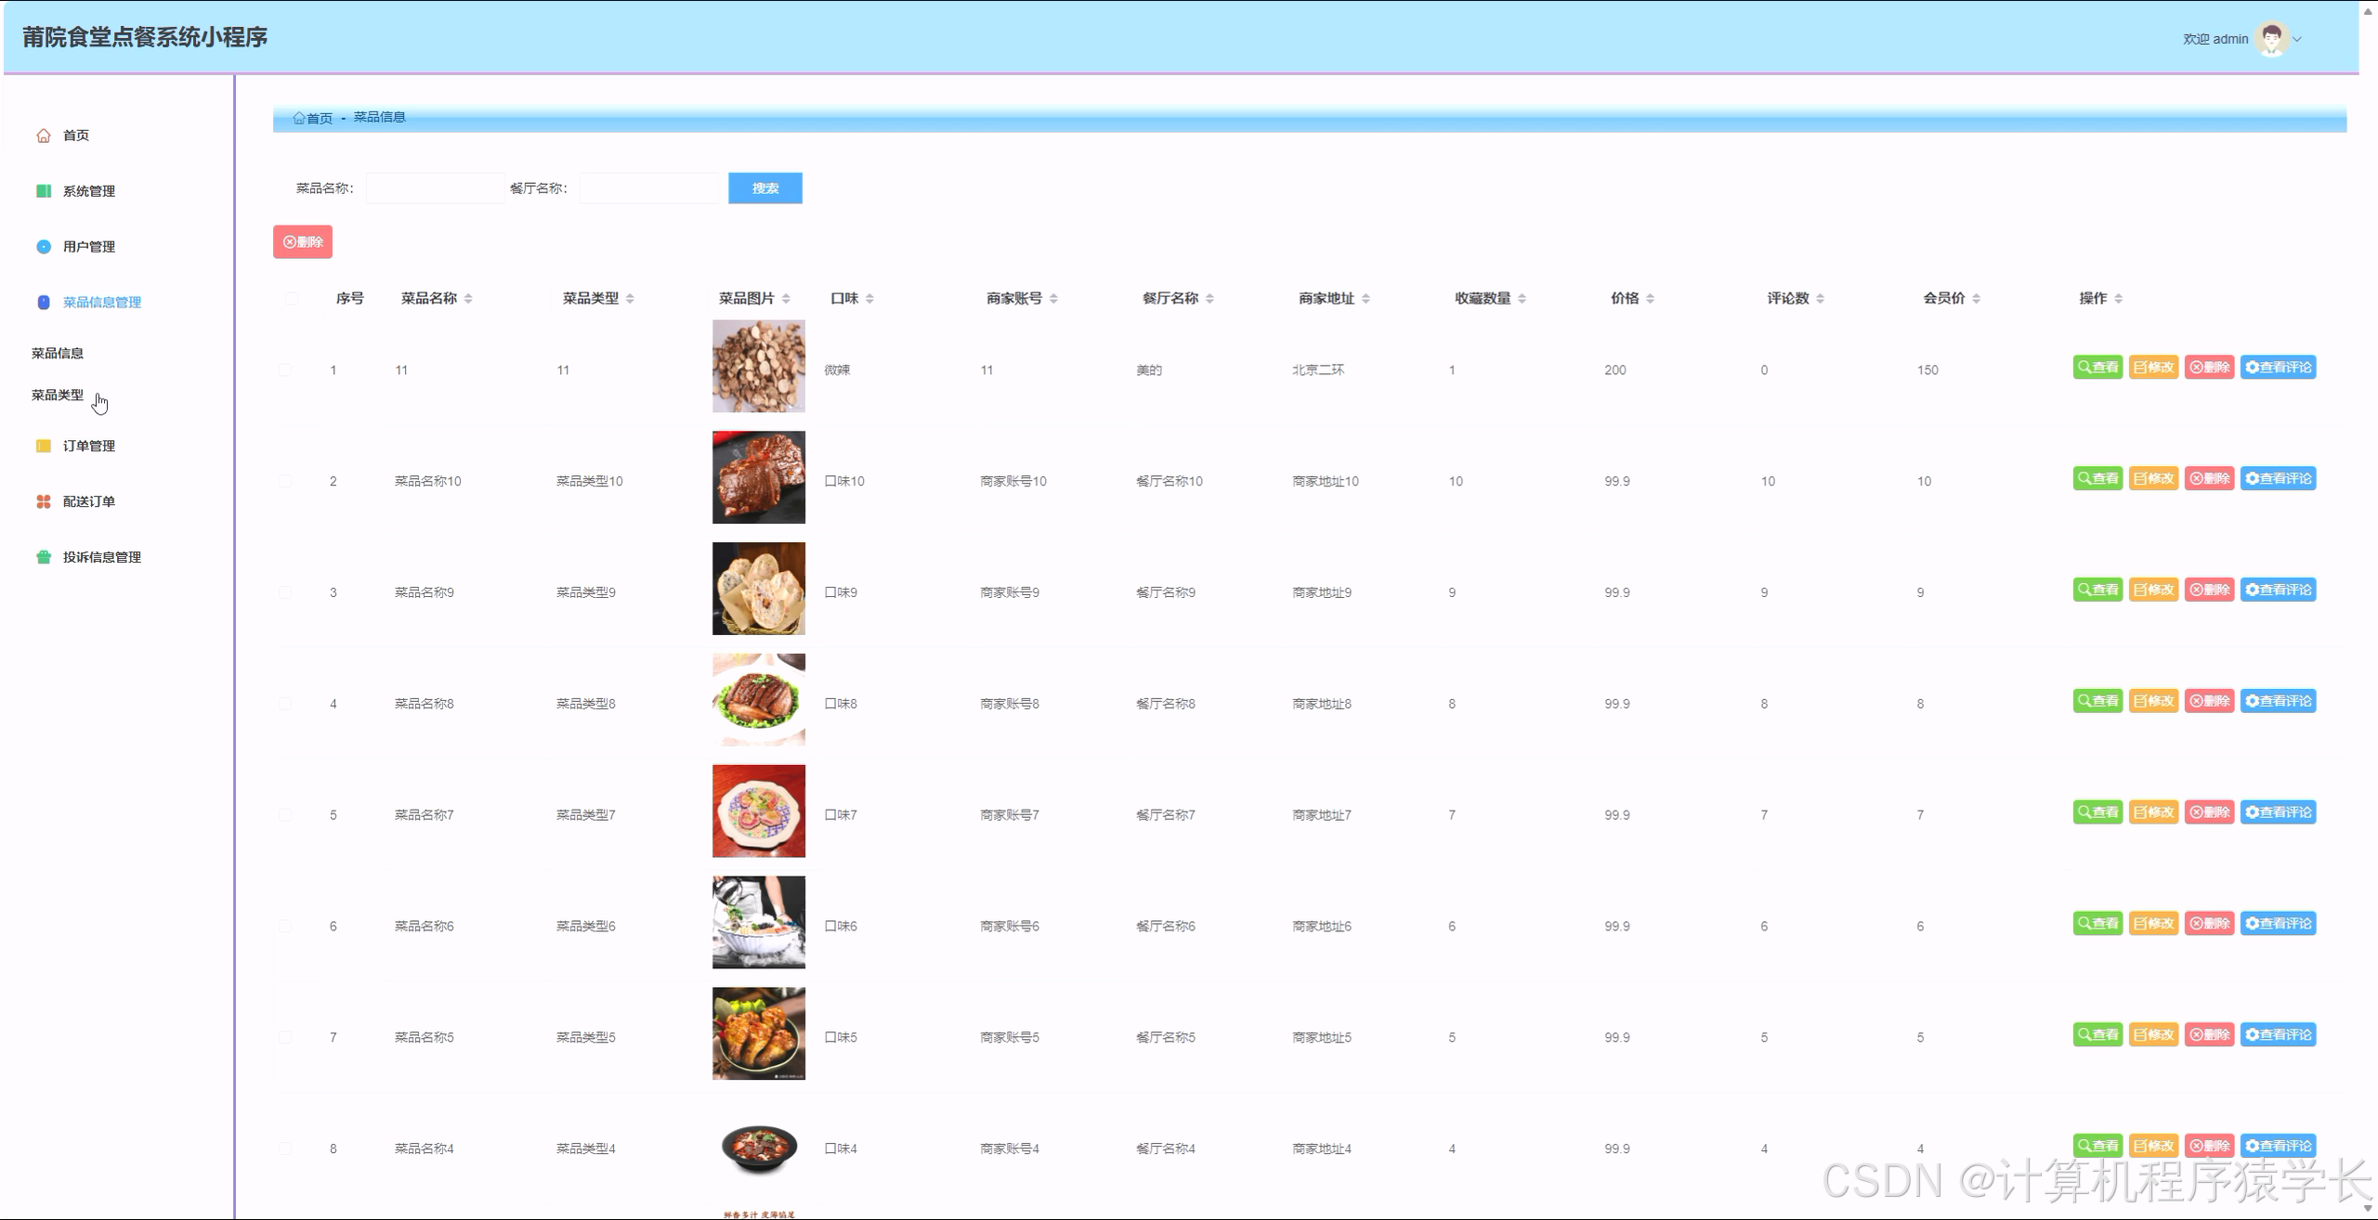Click the 配送订单 four-dot icon
This screenshot has width=2378, height=1220.
click(44, 501)
